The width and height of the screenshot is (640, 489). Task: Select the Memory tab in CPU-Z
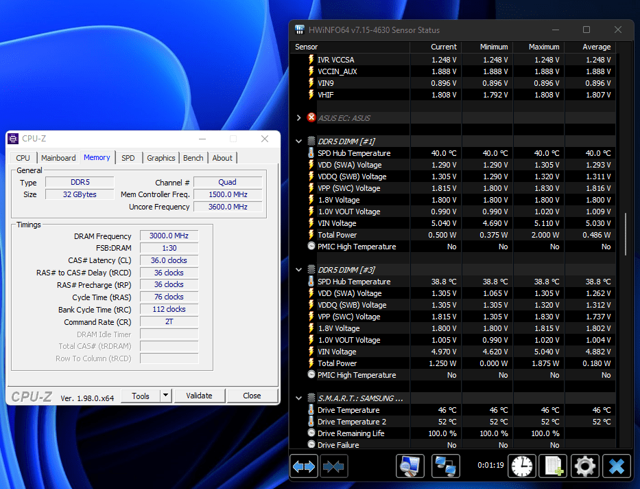tap(97, 157)
